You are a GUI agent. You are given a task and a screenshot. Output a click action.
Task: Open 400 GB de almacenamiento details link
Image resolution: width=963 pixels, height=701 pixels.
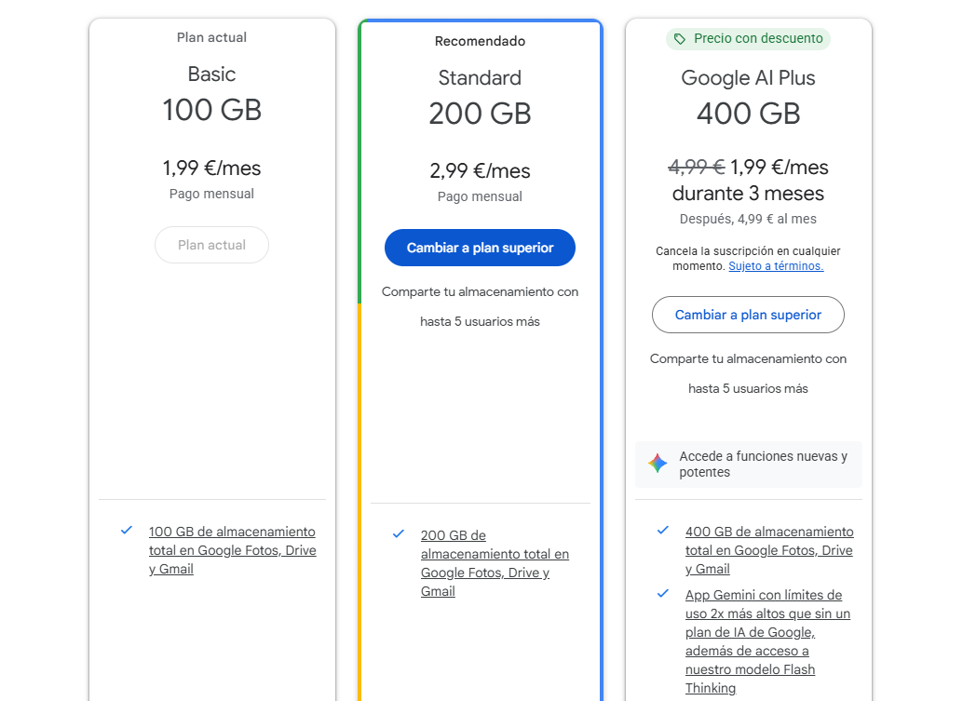click(769, 550)
